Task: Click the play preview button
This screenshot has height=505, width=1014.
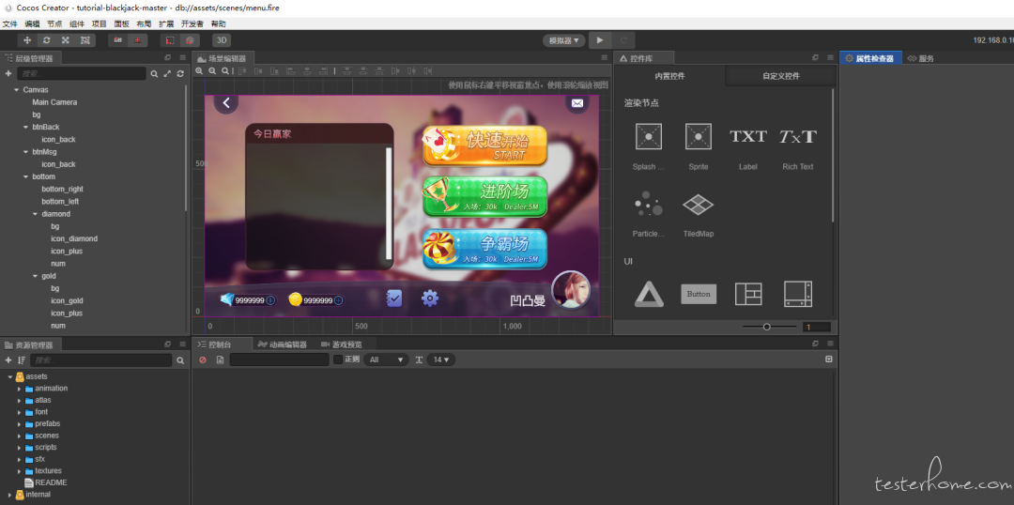Action: [x=600, y=40]
